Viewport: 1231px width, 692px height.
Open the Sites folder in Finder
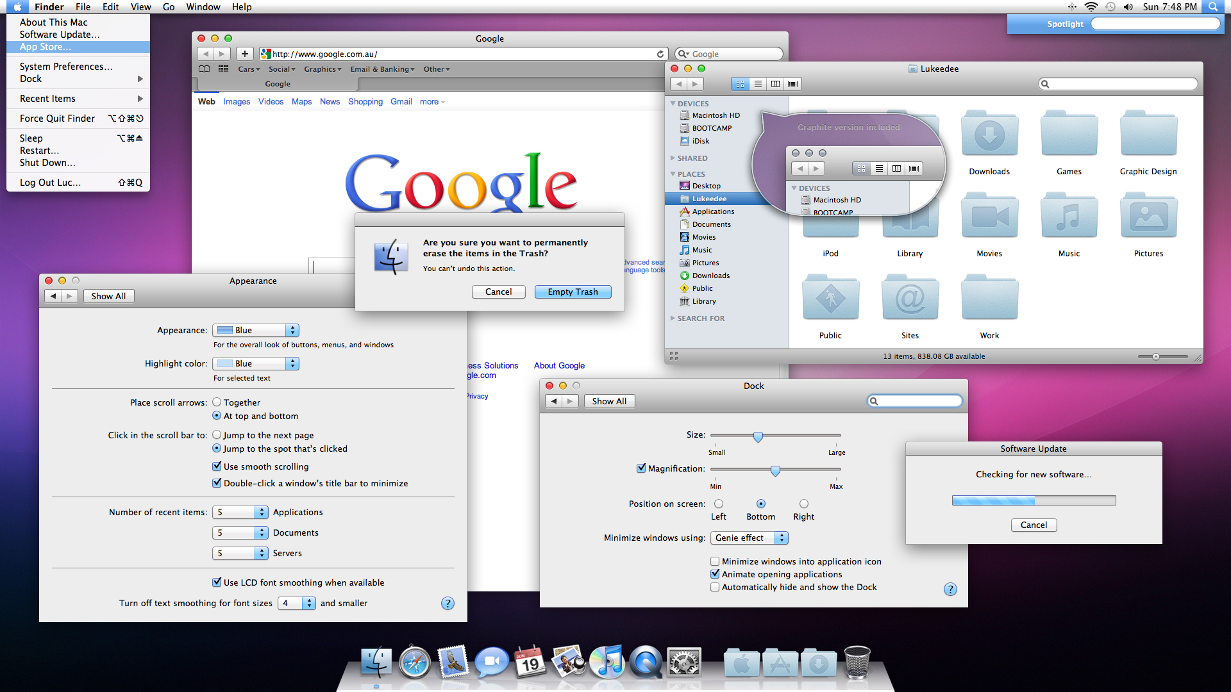pos(910,299)
